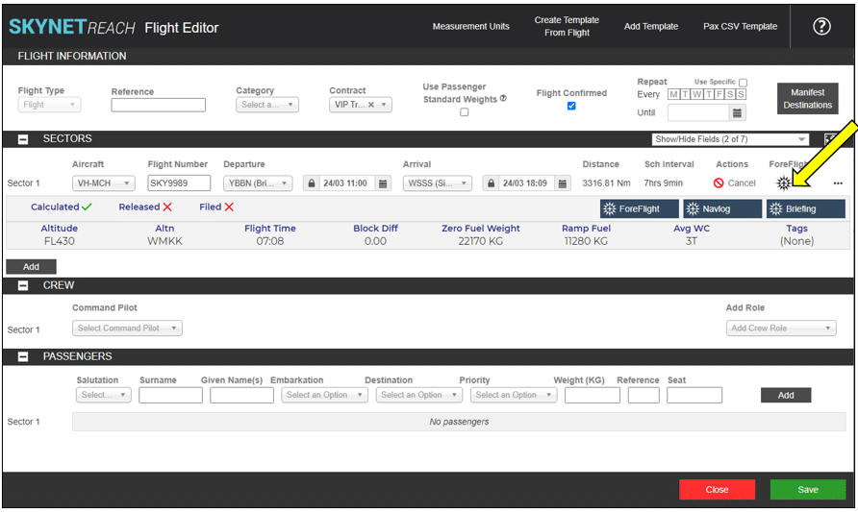Open the passenger Embarkation dropdown
Image resolution: width=858 pixels, height=512 pixels.
tap(324, 395)
